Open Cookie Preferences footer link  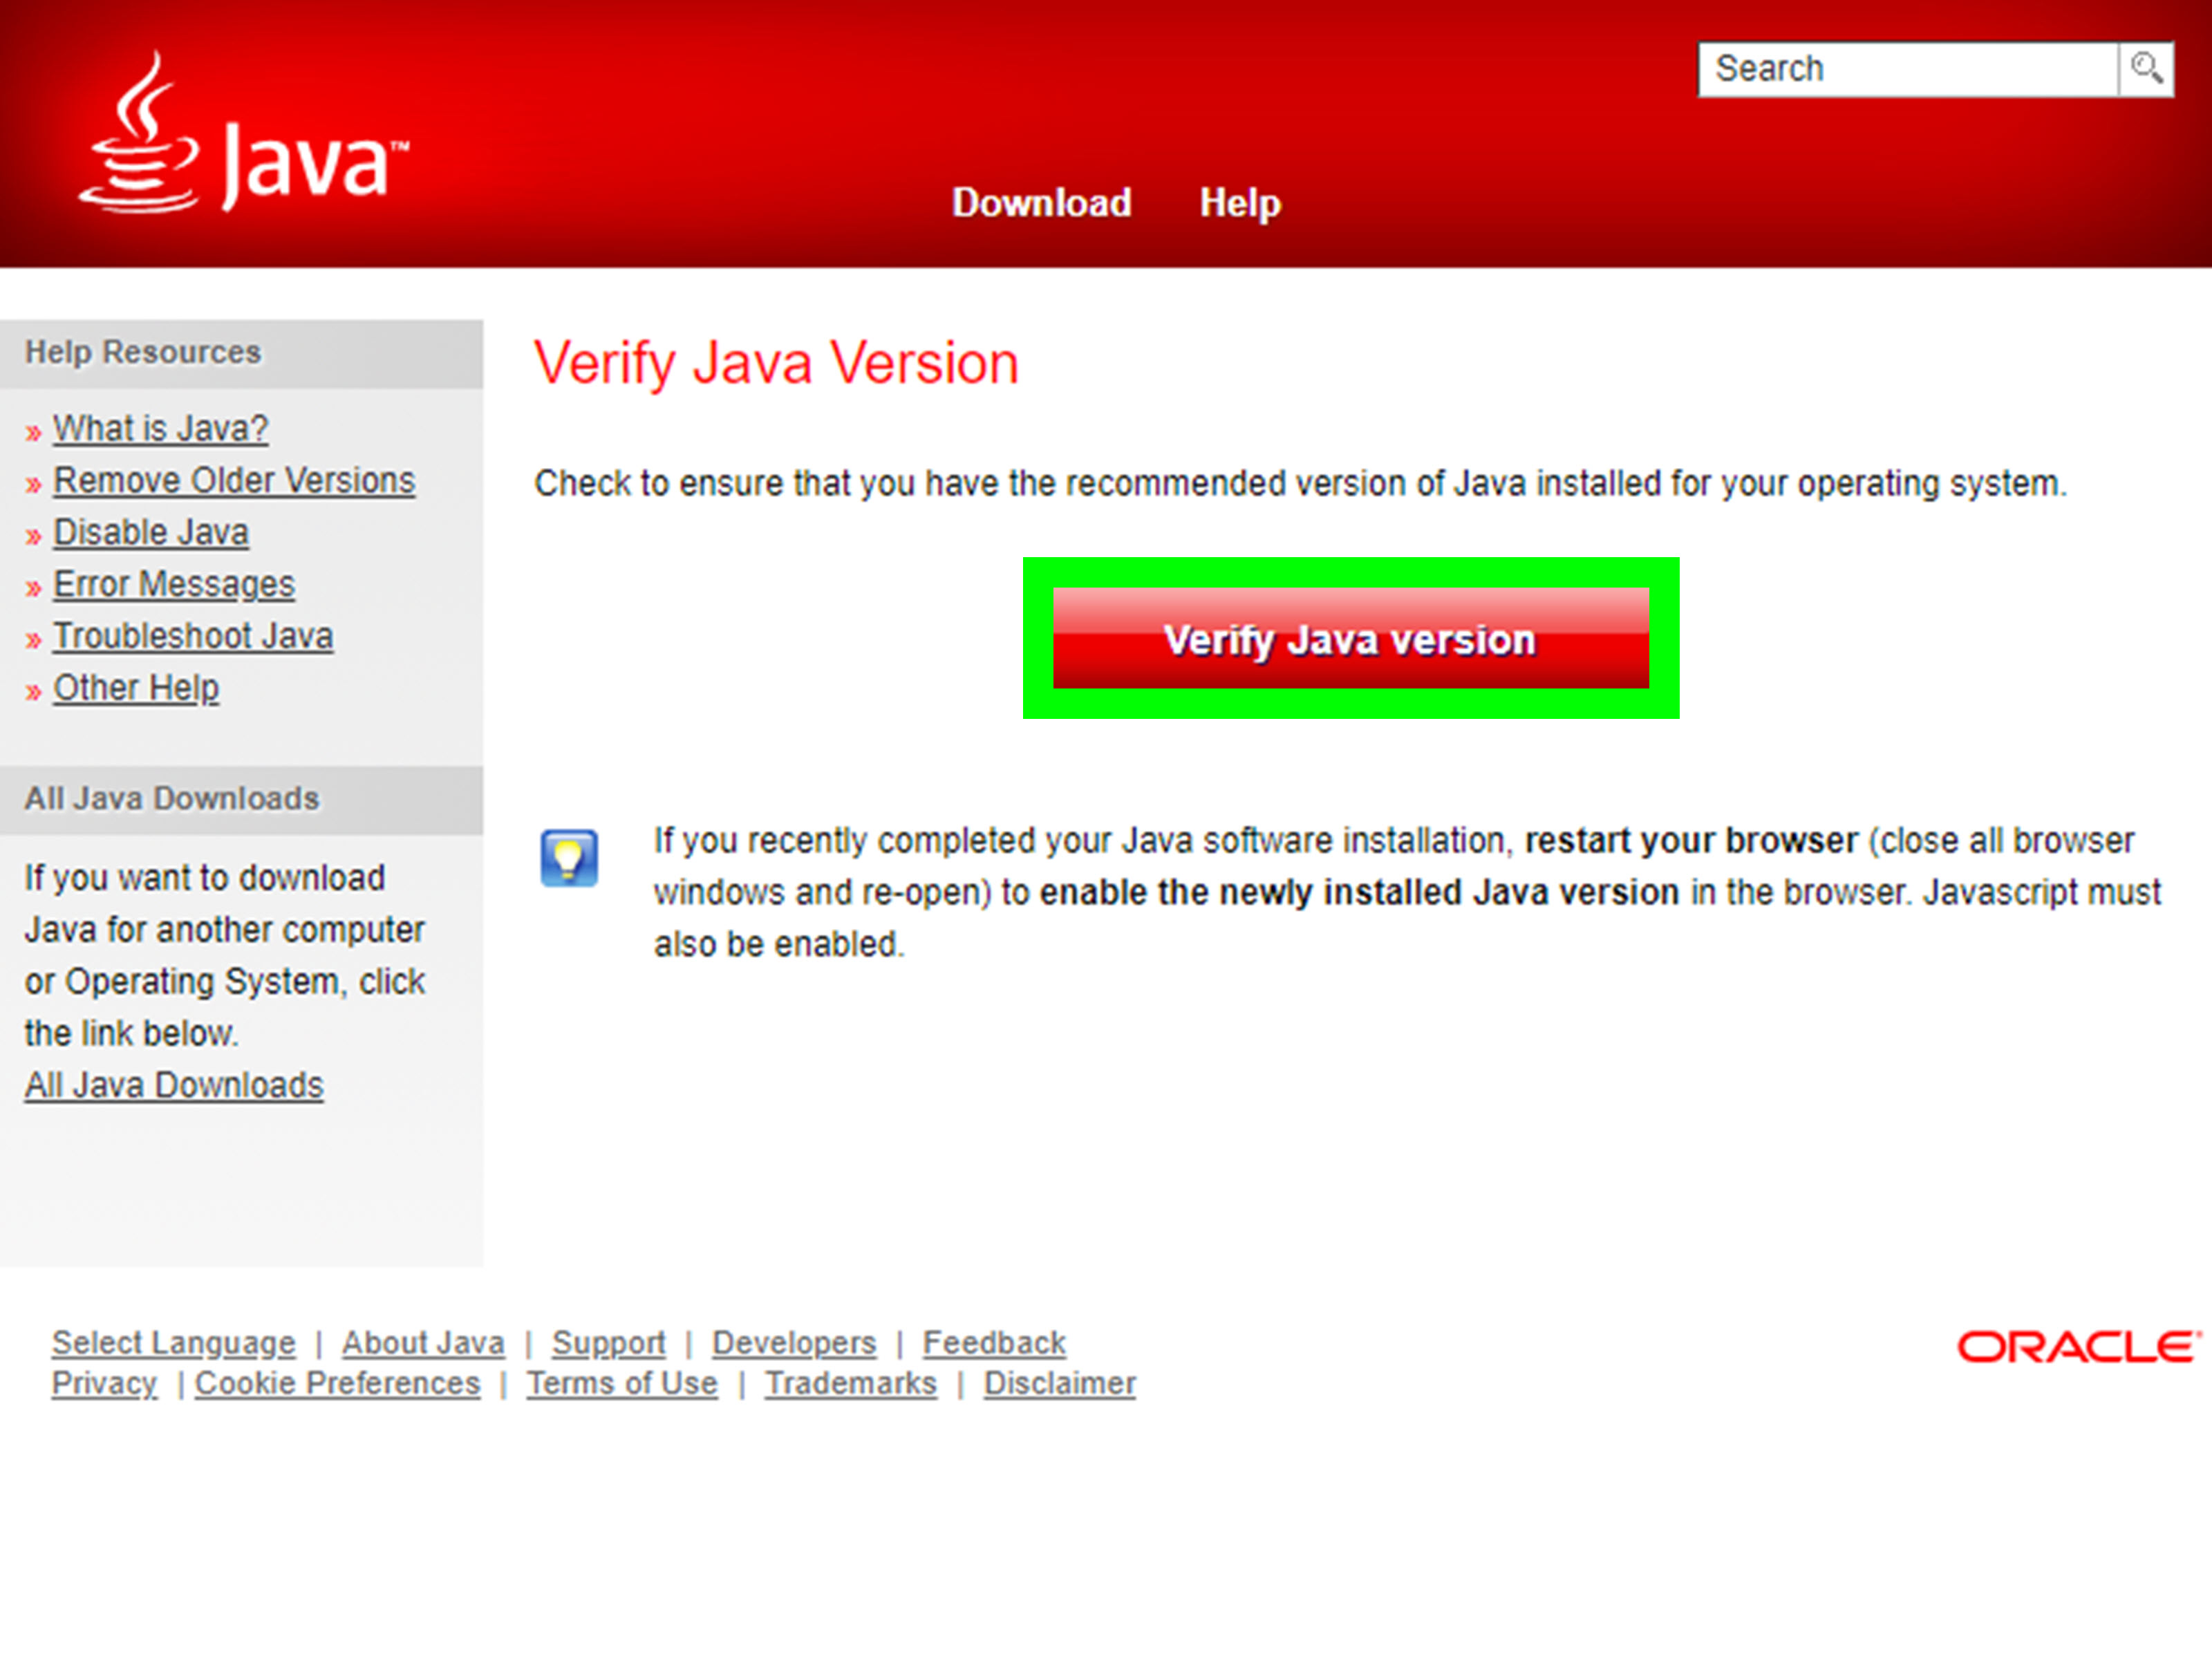(337, 1384)
